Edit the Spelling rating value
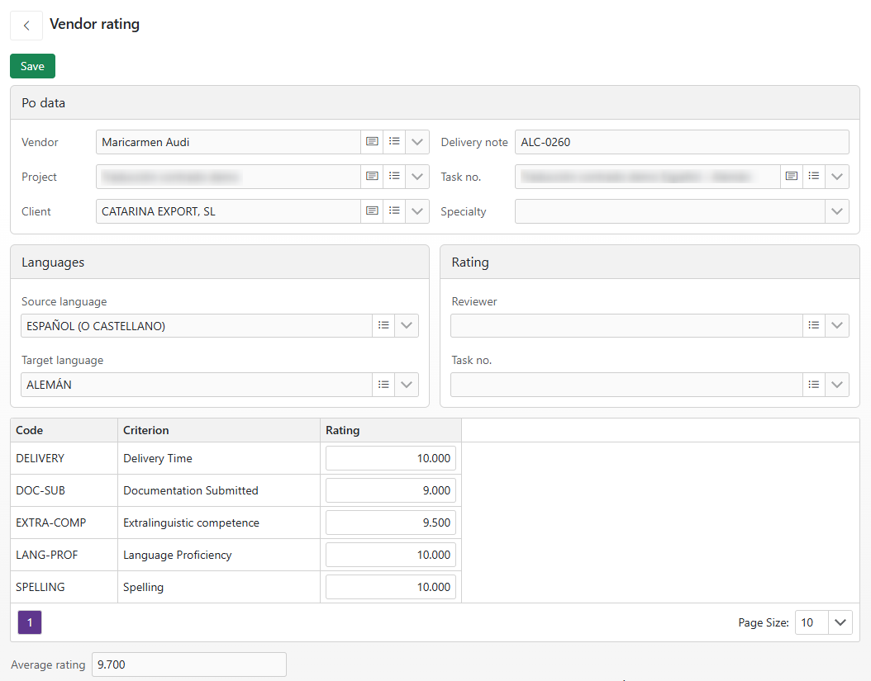The width and height of the screenshot is (871, 681). coord(391,587)
